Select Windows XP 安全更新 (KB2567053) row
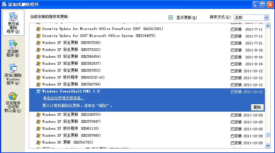This screenshot has width=275, height=153. (x=147, y=71)
